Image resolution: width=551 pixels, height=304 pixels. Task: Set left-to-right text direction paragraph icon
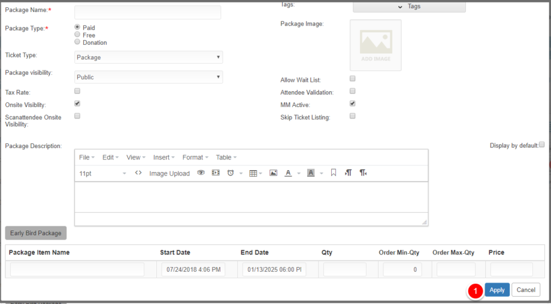tap(348, 173)
